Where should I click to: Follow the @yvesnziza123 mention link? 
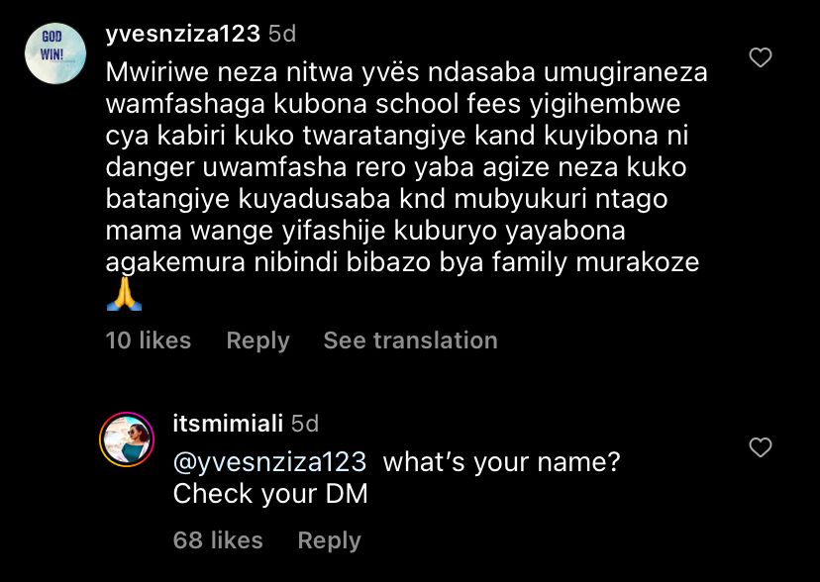(x=269, y=462)
